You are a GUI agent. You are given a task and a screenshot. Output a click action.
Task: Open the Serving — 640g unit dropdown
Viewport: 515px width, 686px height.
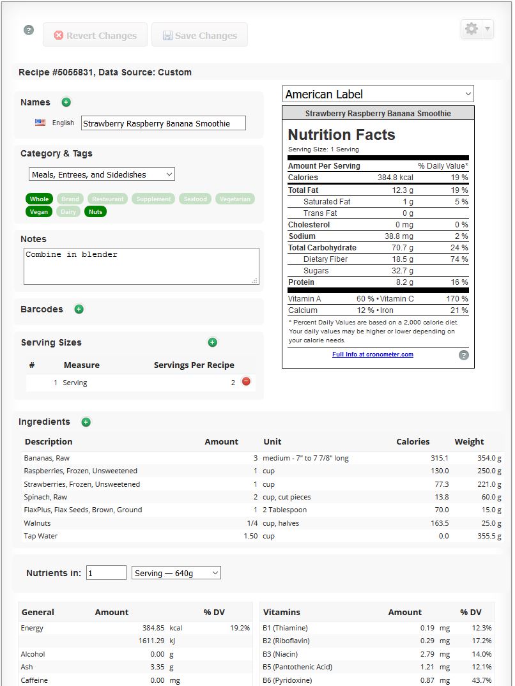tap(176, 573)
